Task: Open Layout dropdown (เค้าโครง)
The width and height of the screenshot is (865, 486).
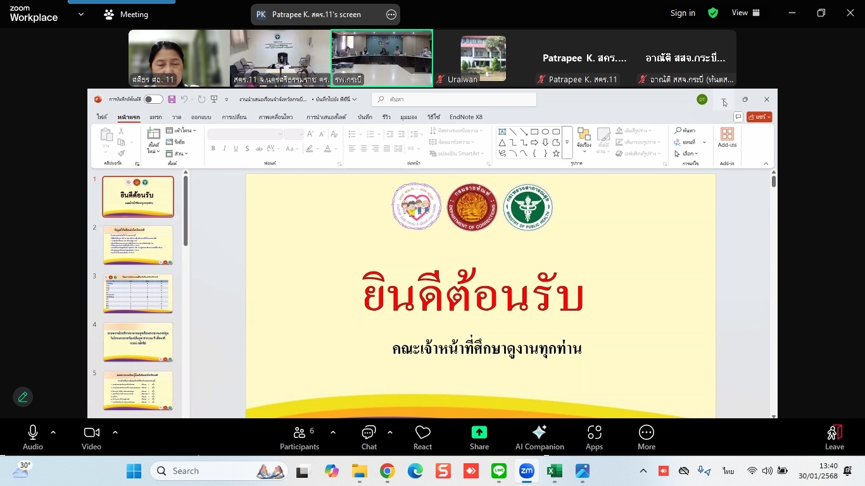Action: coord(181,130)
